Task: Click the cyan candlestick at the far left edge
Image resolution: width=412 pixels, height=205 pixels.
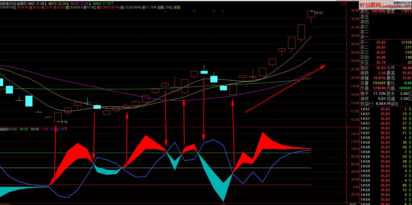Action: 1,82
